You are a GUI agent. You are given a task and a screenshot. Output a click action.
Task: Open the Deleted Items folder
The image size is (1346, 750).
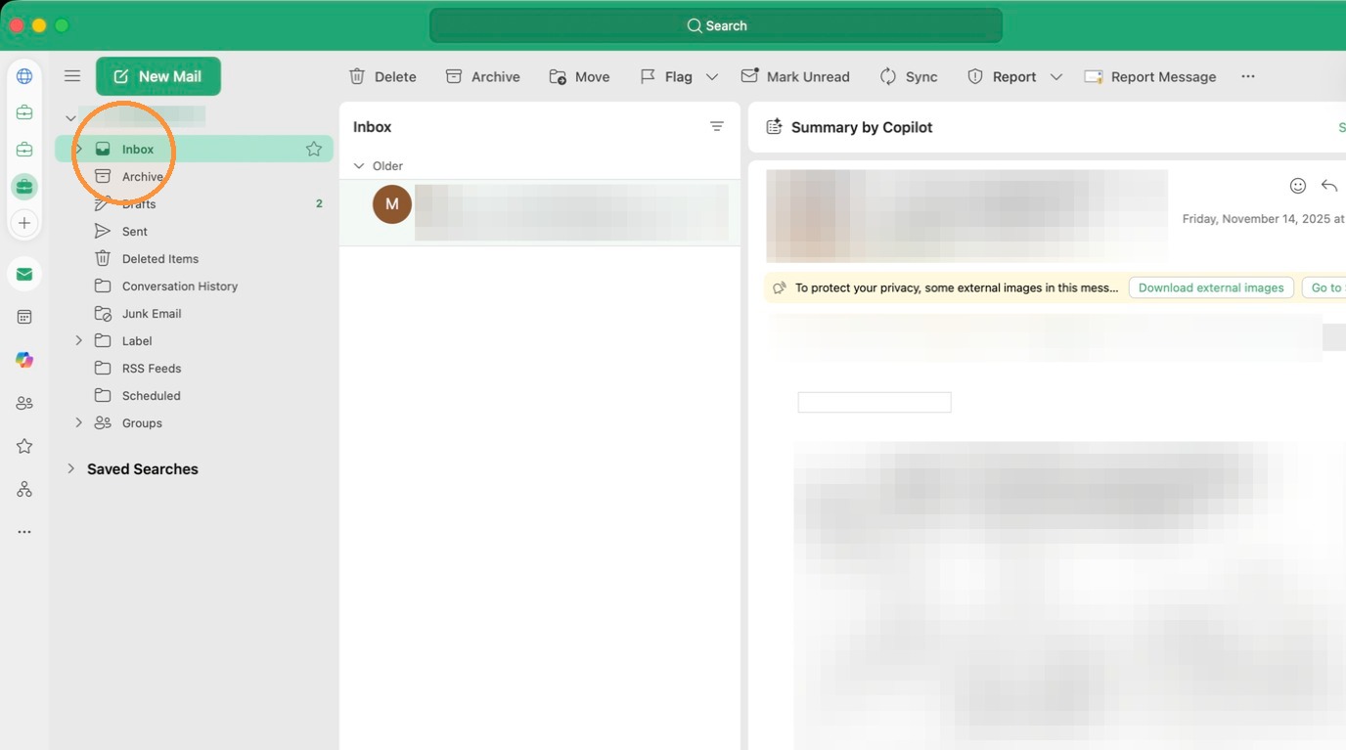pos(194,258)
